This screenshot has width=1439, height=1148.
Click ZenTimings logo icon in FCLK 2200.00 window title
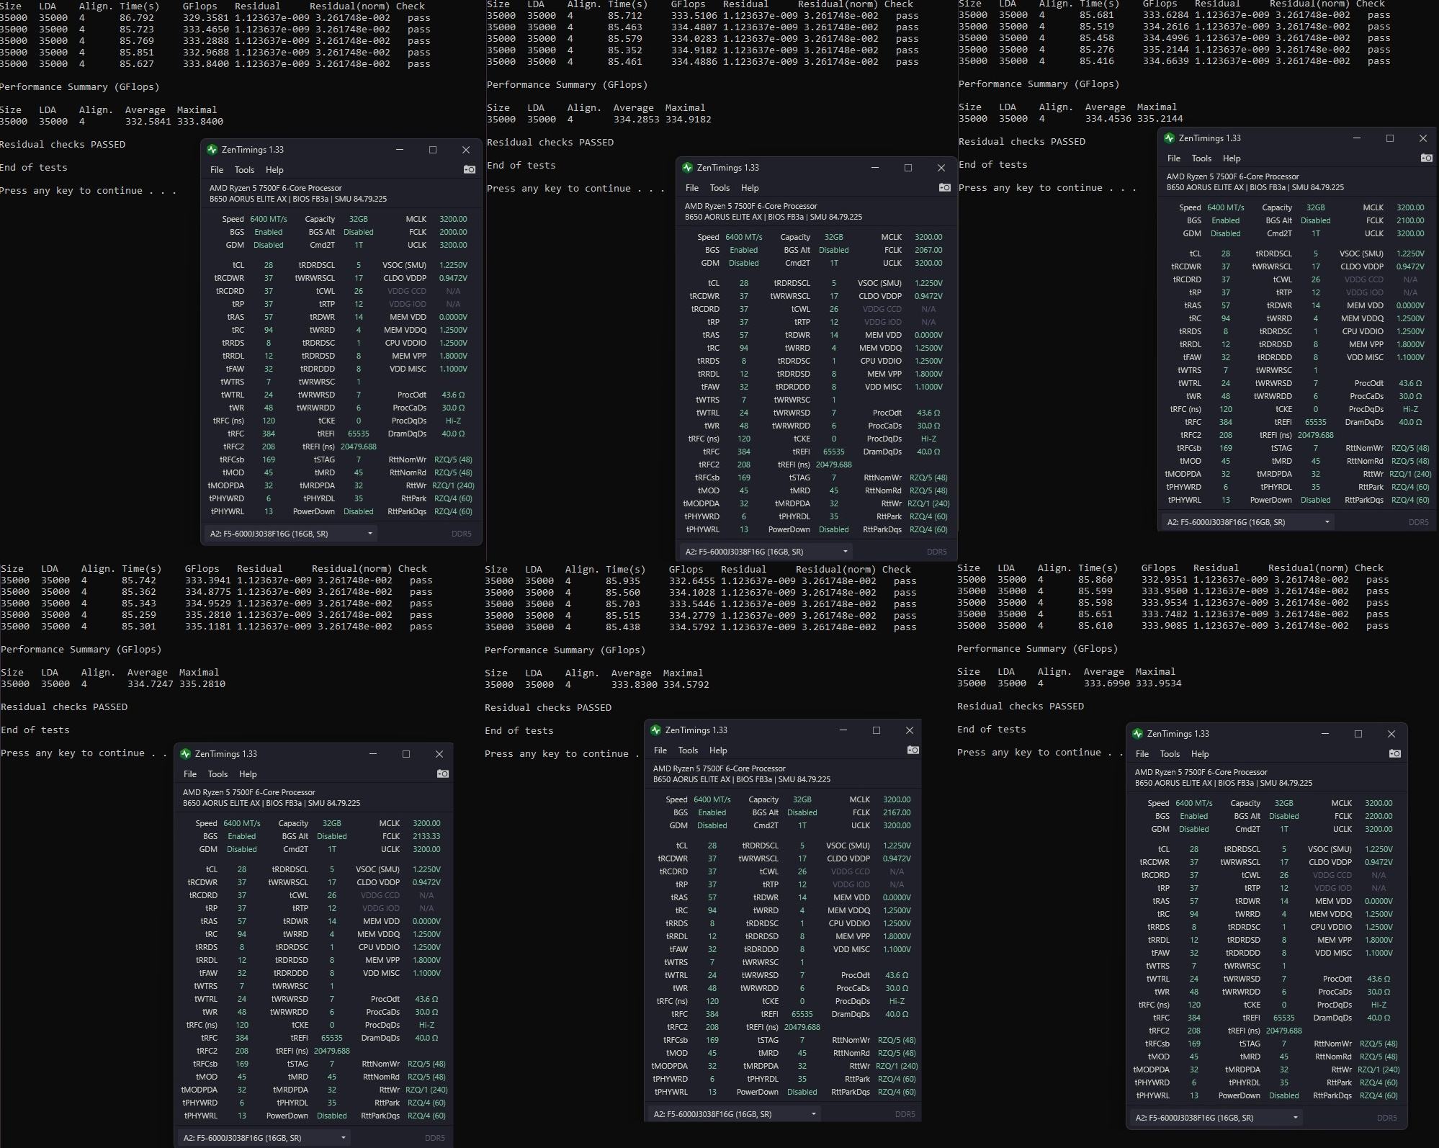pyautogui.click(x=1137, y=734)
